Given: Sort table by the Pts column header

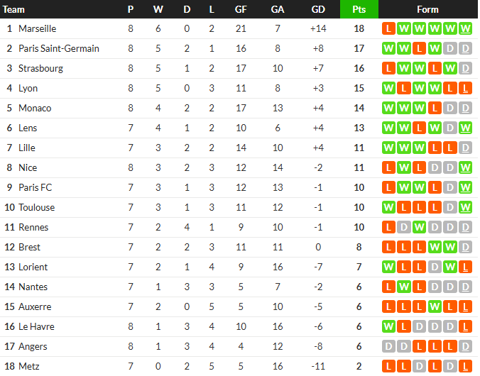Looking at the screenshot, I should 359,9.
